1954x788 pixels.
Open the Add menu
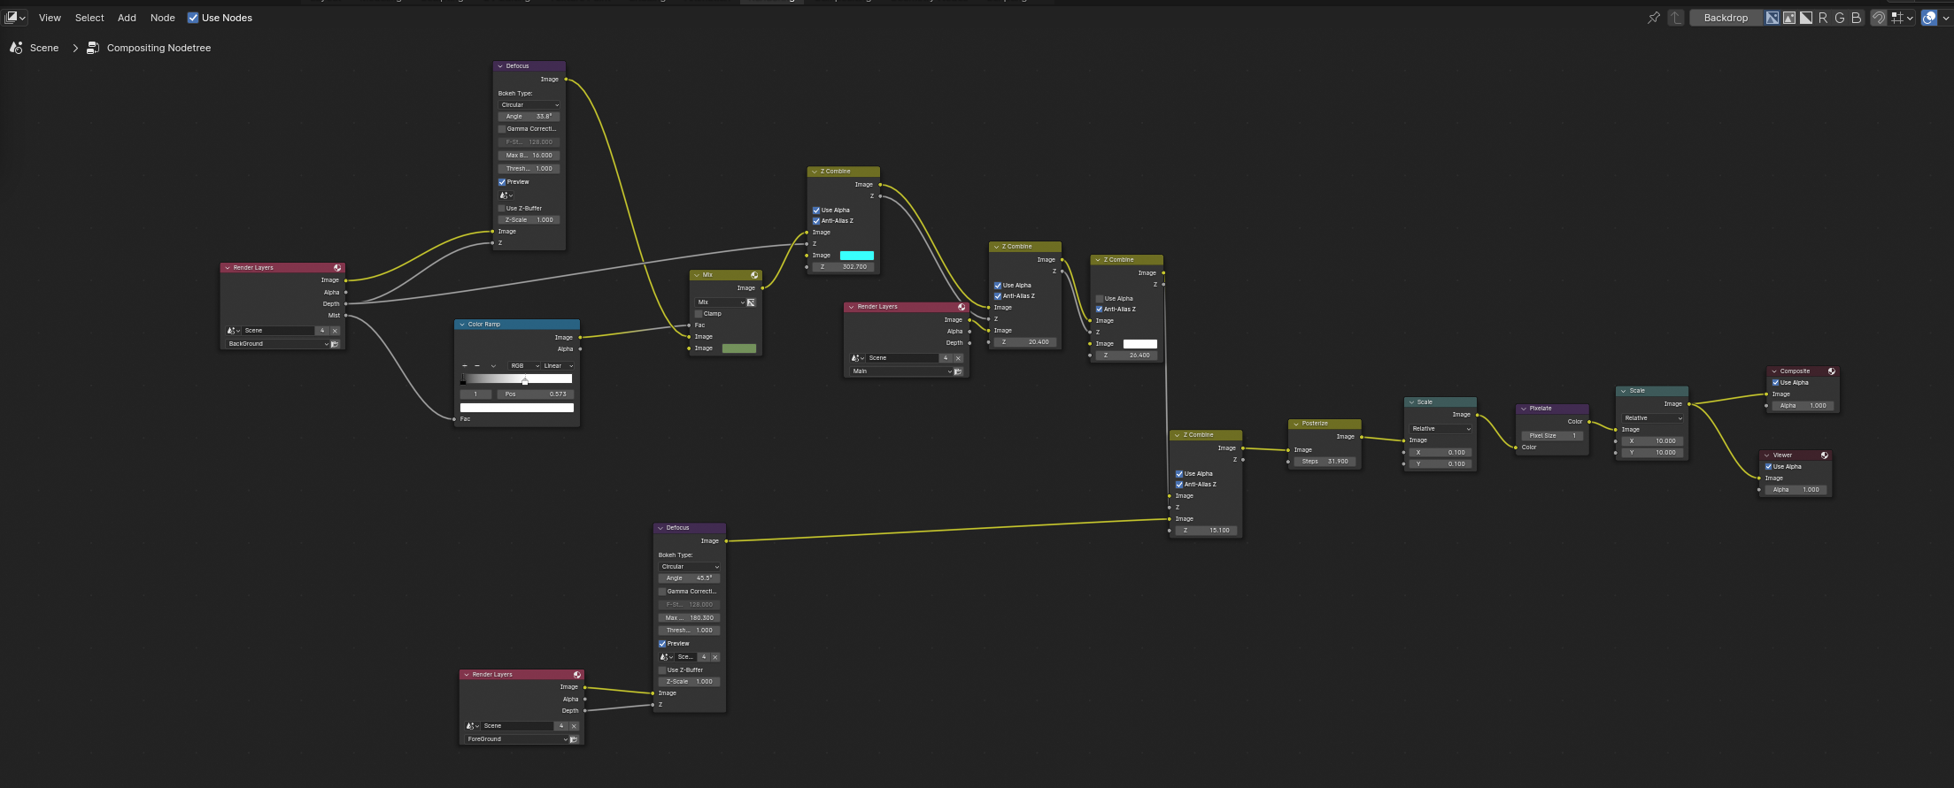(127, 18)
